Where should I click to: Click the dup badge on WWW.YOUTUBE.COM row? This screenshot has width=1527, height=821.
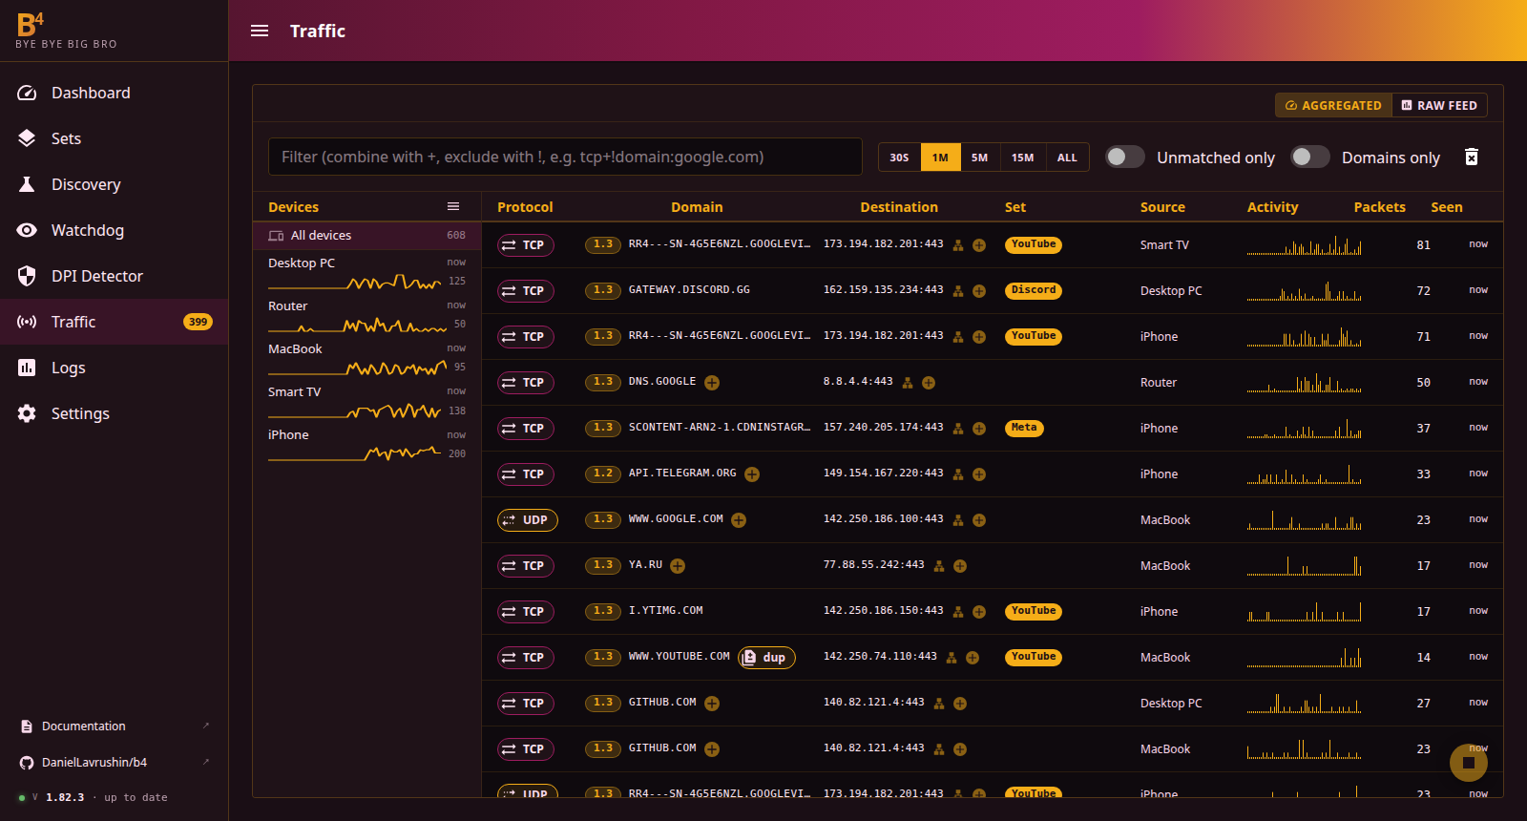[x=766, y=657]
